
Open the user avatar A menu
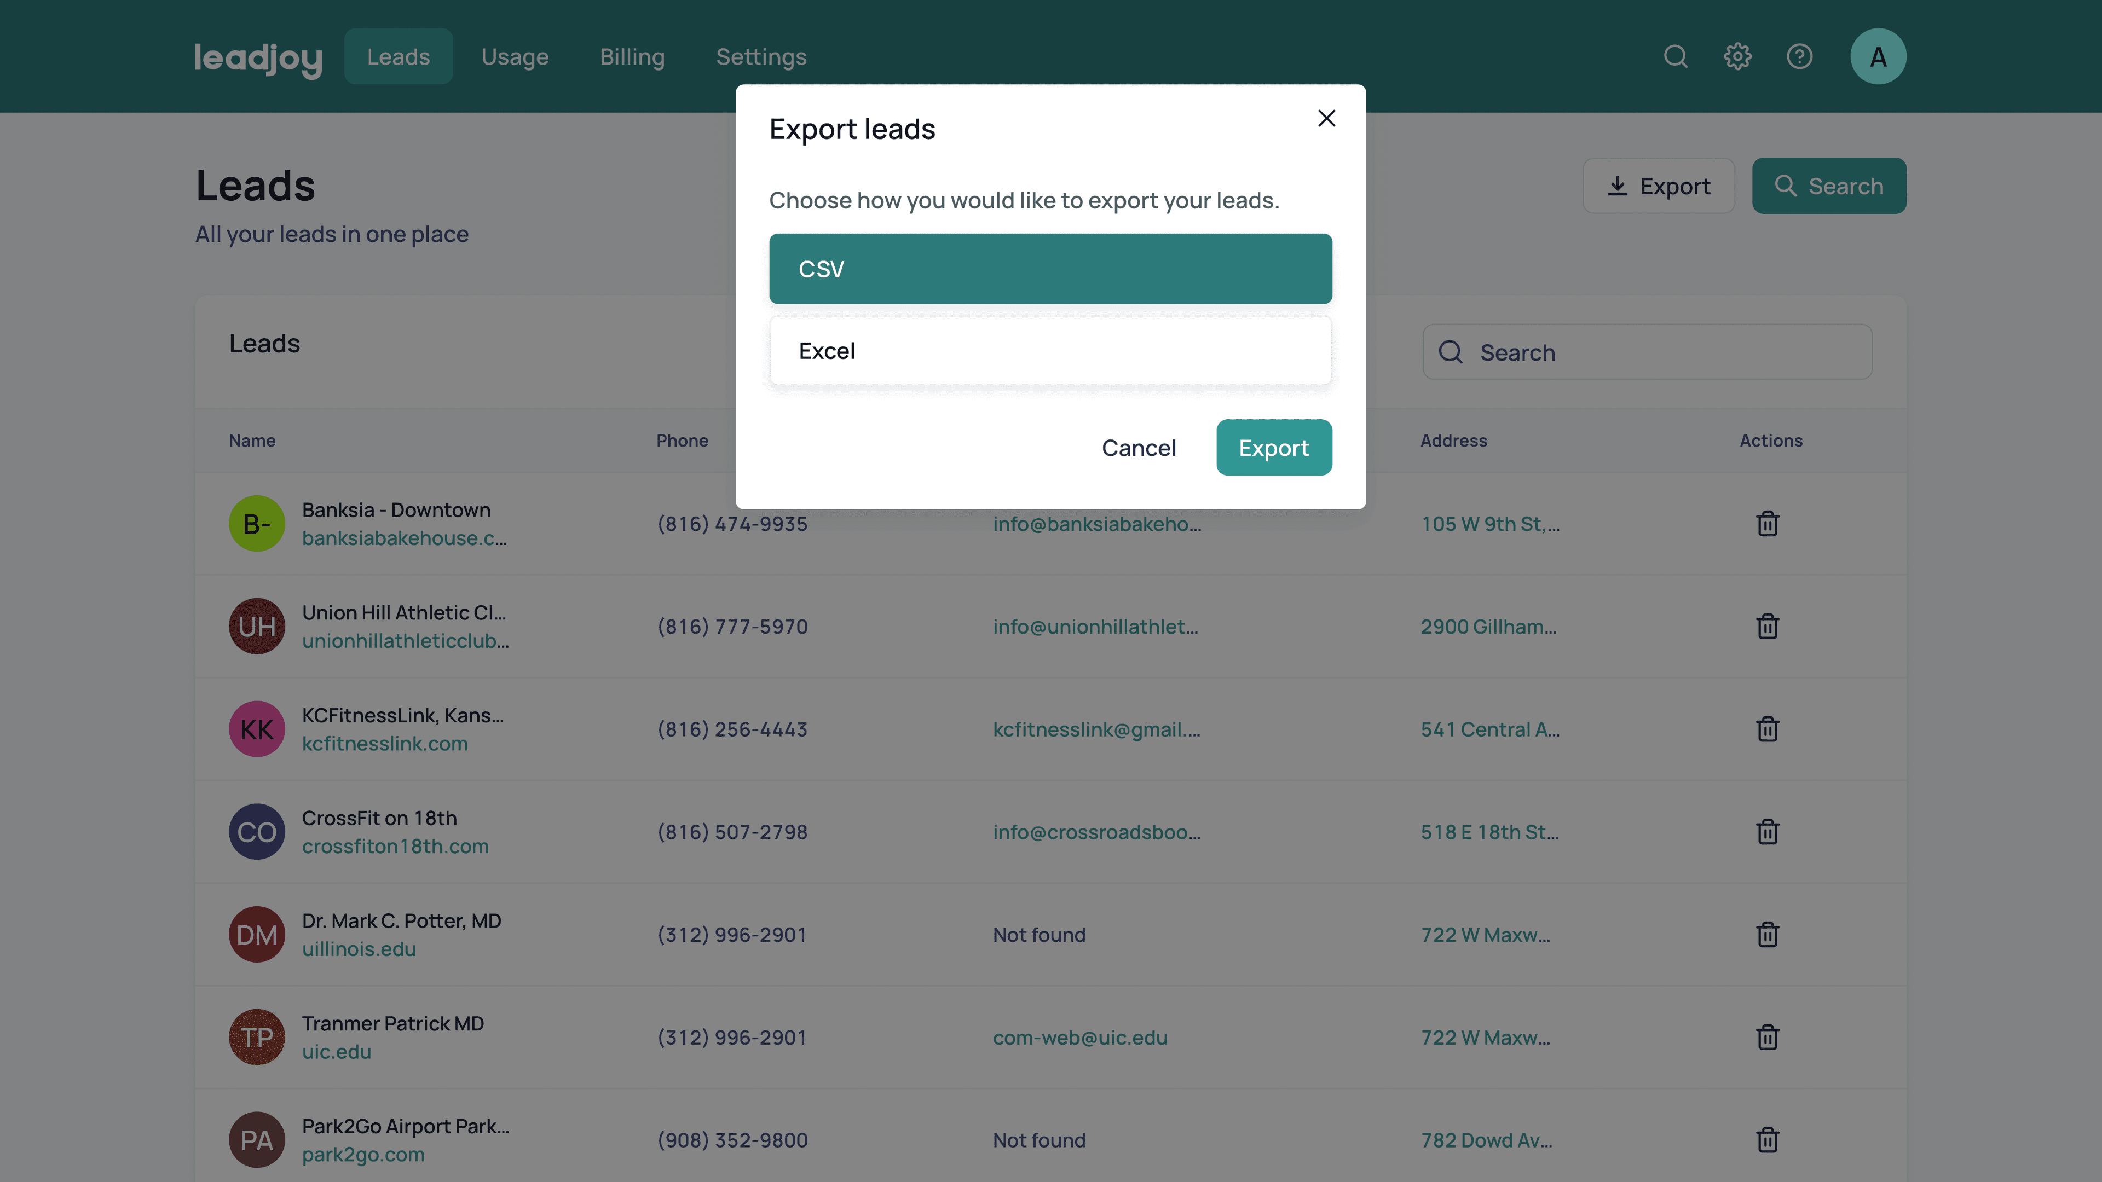(x=1878, y=56)
